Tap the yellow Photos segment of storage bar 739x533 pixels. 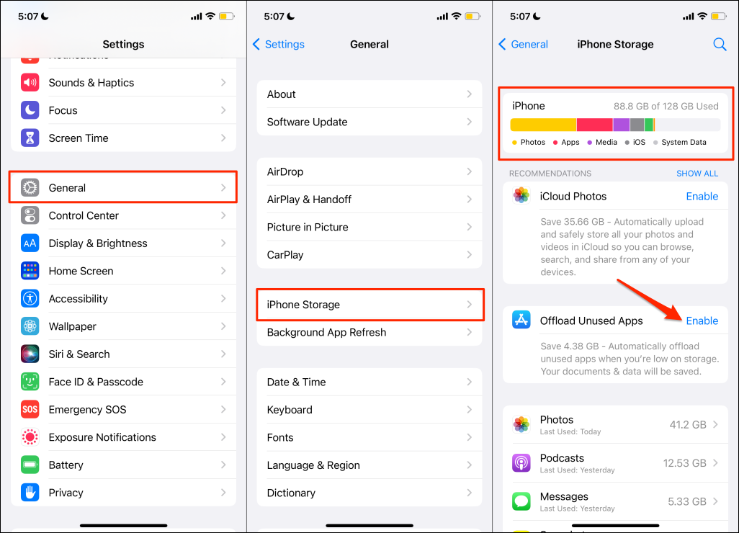543,125
